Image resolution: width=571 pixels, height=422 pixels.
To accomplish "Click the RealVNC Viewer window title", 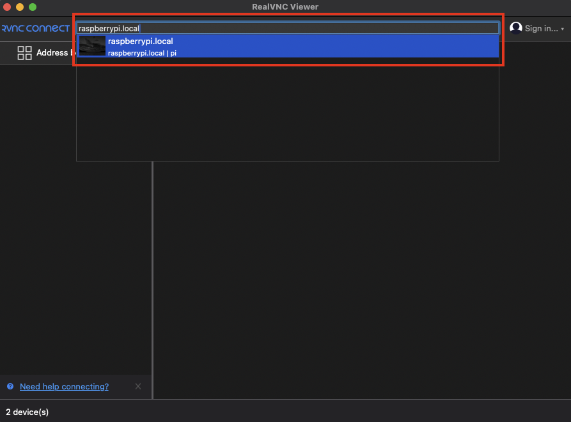I will [285, 7].
